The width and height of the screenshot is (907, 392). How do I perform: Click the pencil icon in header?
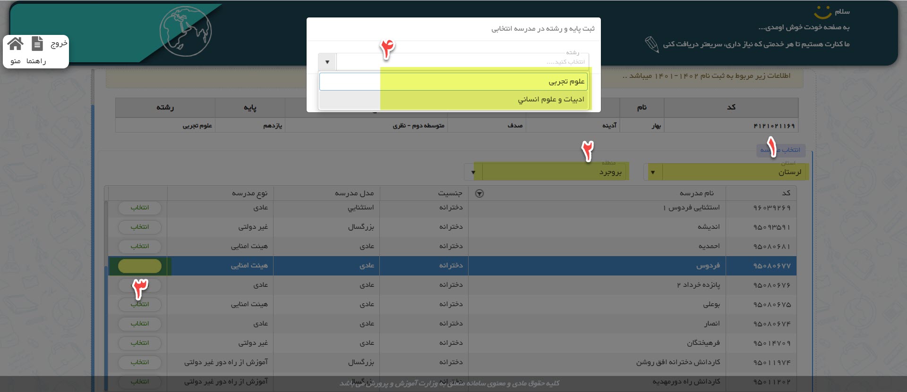pyautogui.click(x=651, y=44)
